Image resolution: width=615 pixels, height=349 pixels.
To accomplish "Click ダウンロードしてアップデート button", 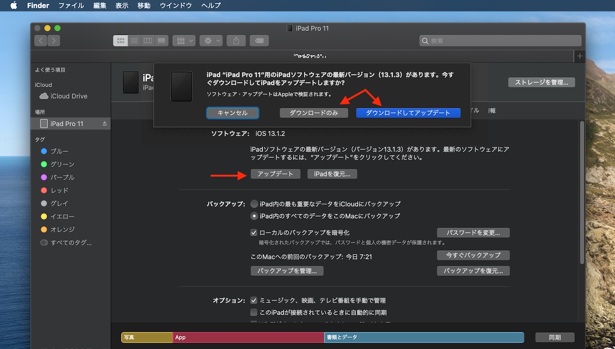I will click(408, 113).
